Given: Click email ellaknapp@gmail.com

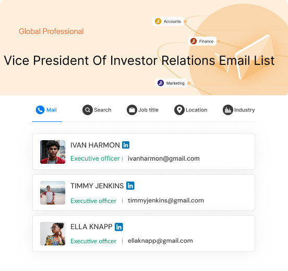Looking at the screenshot, I should [x=160, y=241].
